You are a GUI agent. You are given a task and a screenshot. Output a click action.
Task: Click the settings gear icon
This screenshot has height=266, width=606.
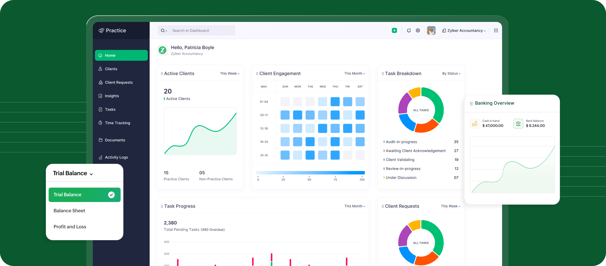[x=418, y=30]
